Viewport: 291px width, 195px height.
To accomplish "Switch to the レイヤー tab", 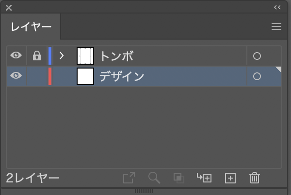I will point(31,27).
